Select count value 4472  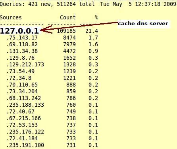click(69, 51)
